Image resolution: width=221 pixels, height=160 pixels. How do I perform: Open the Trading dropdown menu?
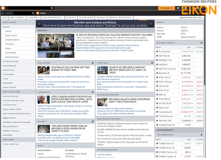coord(101,18)
